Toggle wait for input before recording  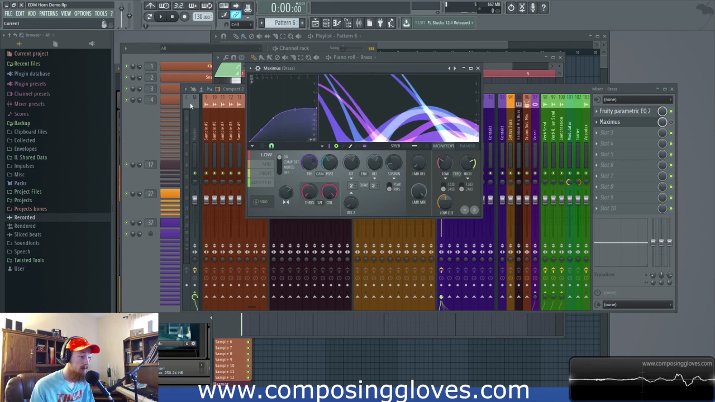(164, 6)
